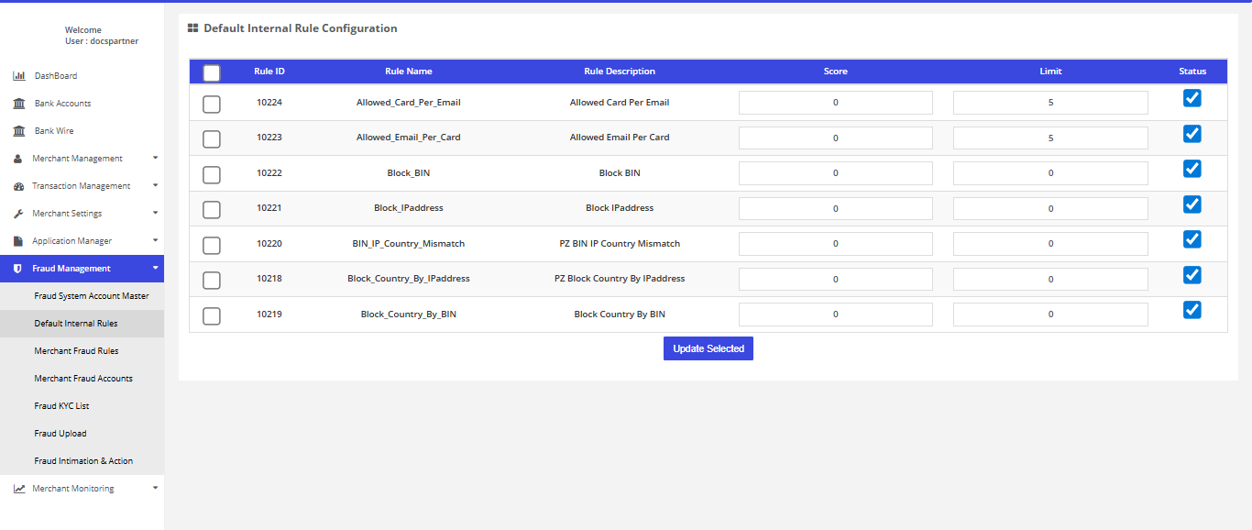The image size is (1252, 530).
Task: Click the Merchant Management user icon
Action: [x=18, y=159]
